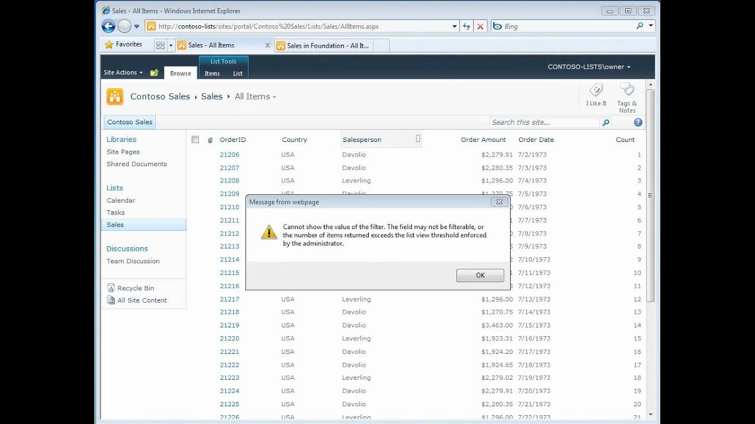Open the Site Actions menu
This screenshot has width=755, height=424.
click(x=123, y=72)
